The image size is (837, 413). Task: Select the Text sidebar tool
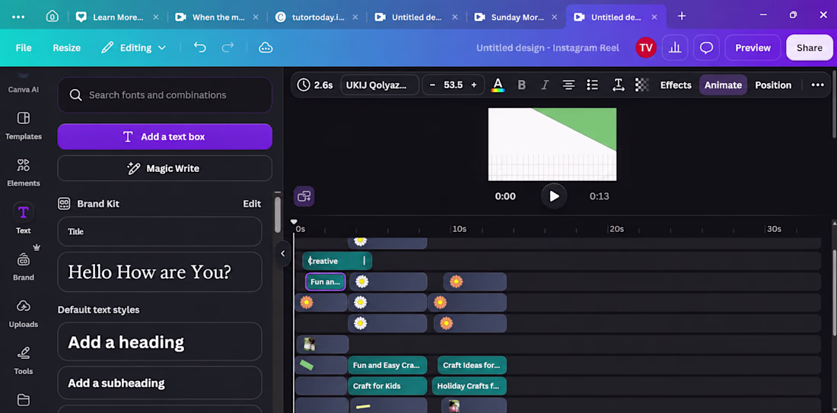pos(24,219)
